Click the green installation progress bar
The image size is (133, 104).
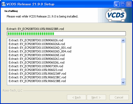pyautogui.click(x=66, y=34)
